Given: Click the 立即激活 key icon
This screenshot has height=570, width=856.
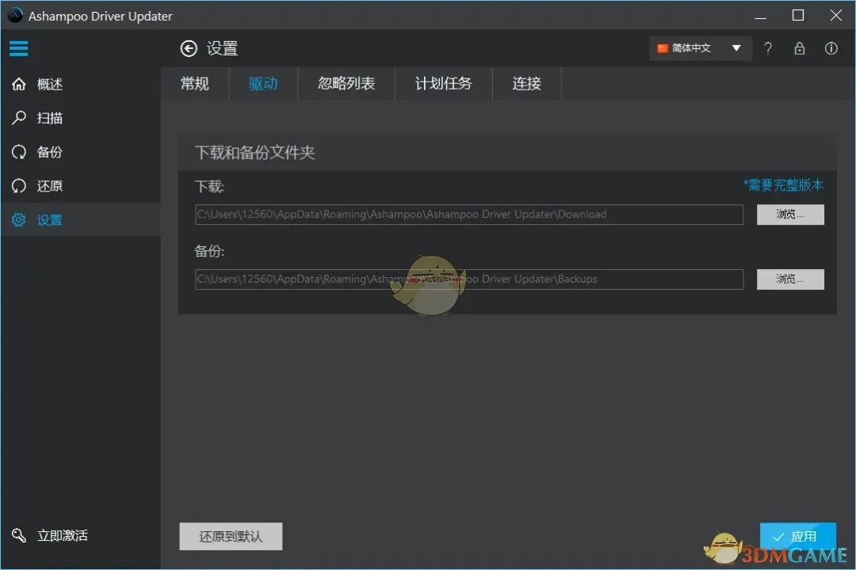Looking at the screenshot, I should [19, 535].
